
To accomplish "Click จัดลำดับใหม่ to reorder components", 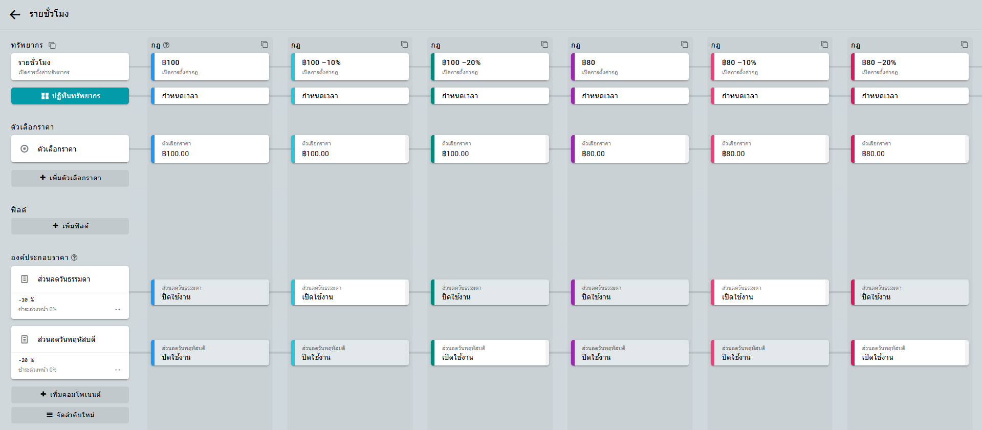I will (70, 415).
